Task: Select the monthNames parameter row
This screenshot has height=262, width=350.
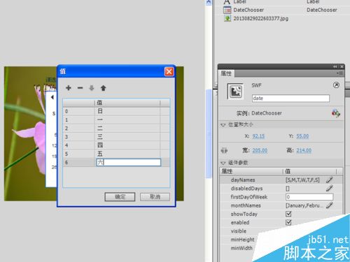Action: point(281,205)
